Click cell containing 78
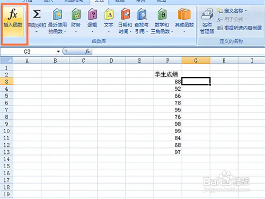 (x=167, y=103)
